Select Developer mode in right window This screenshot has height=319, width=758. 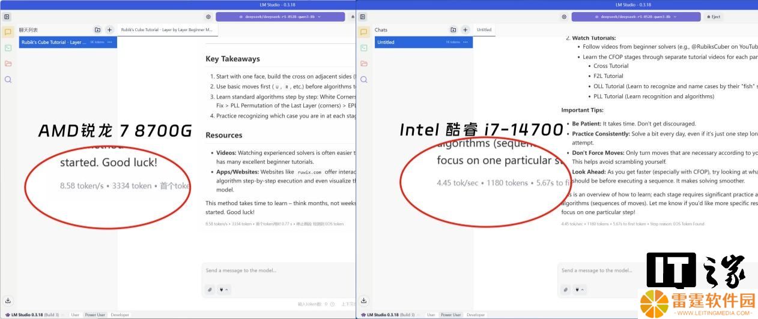tap(476, 315)
